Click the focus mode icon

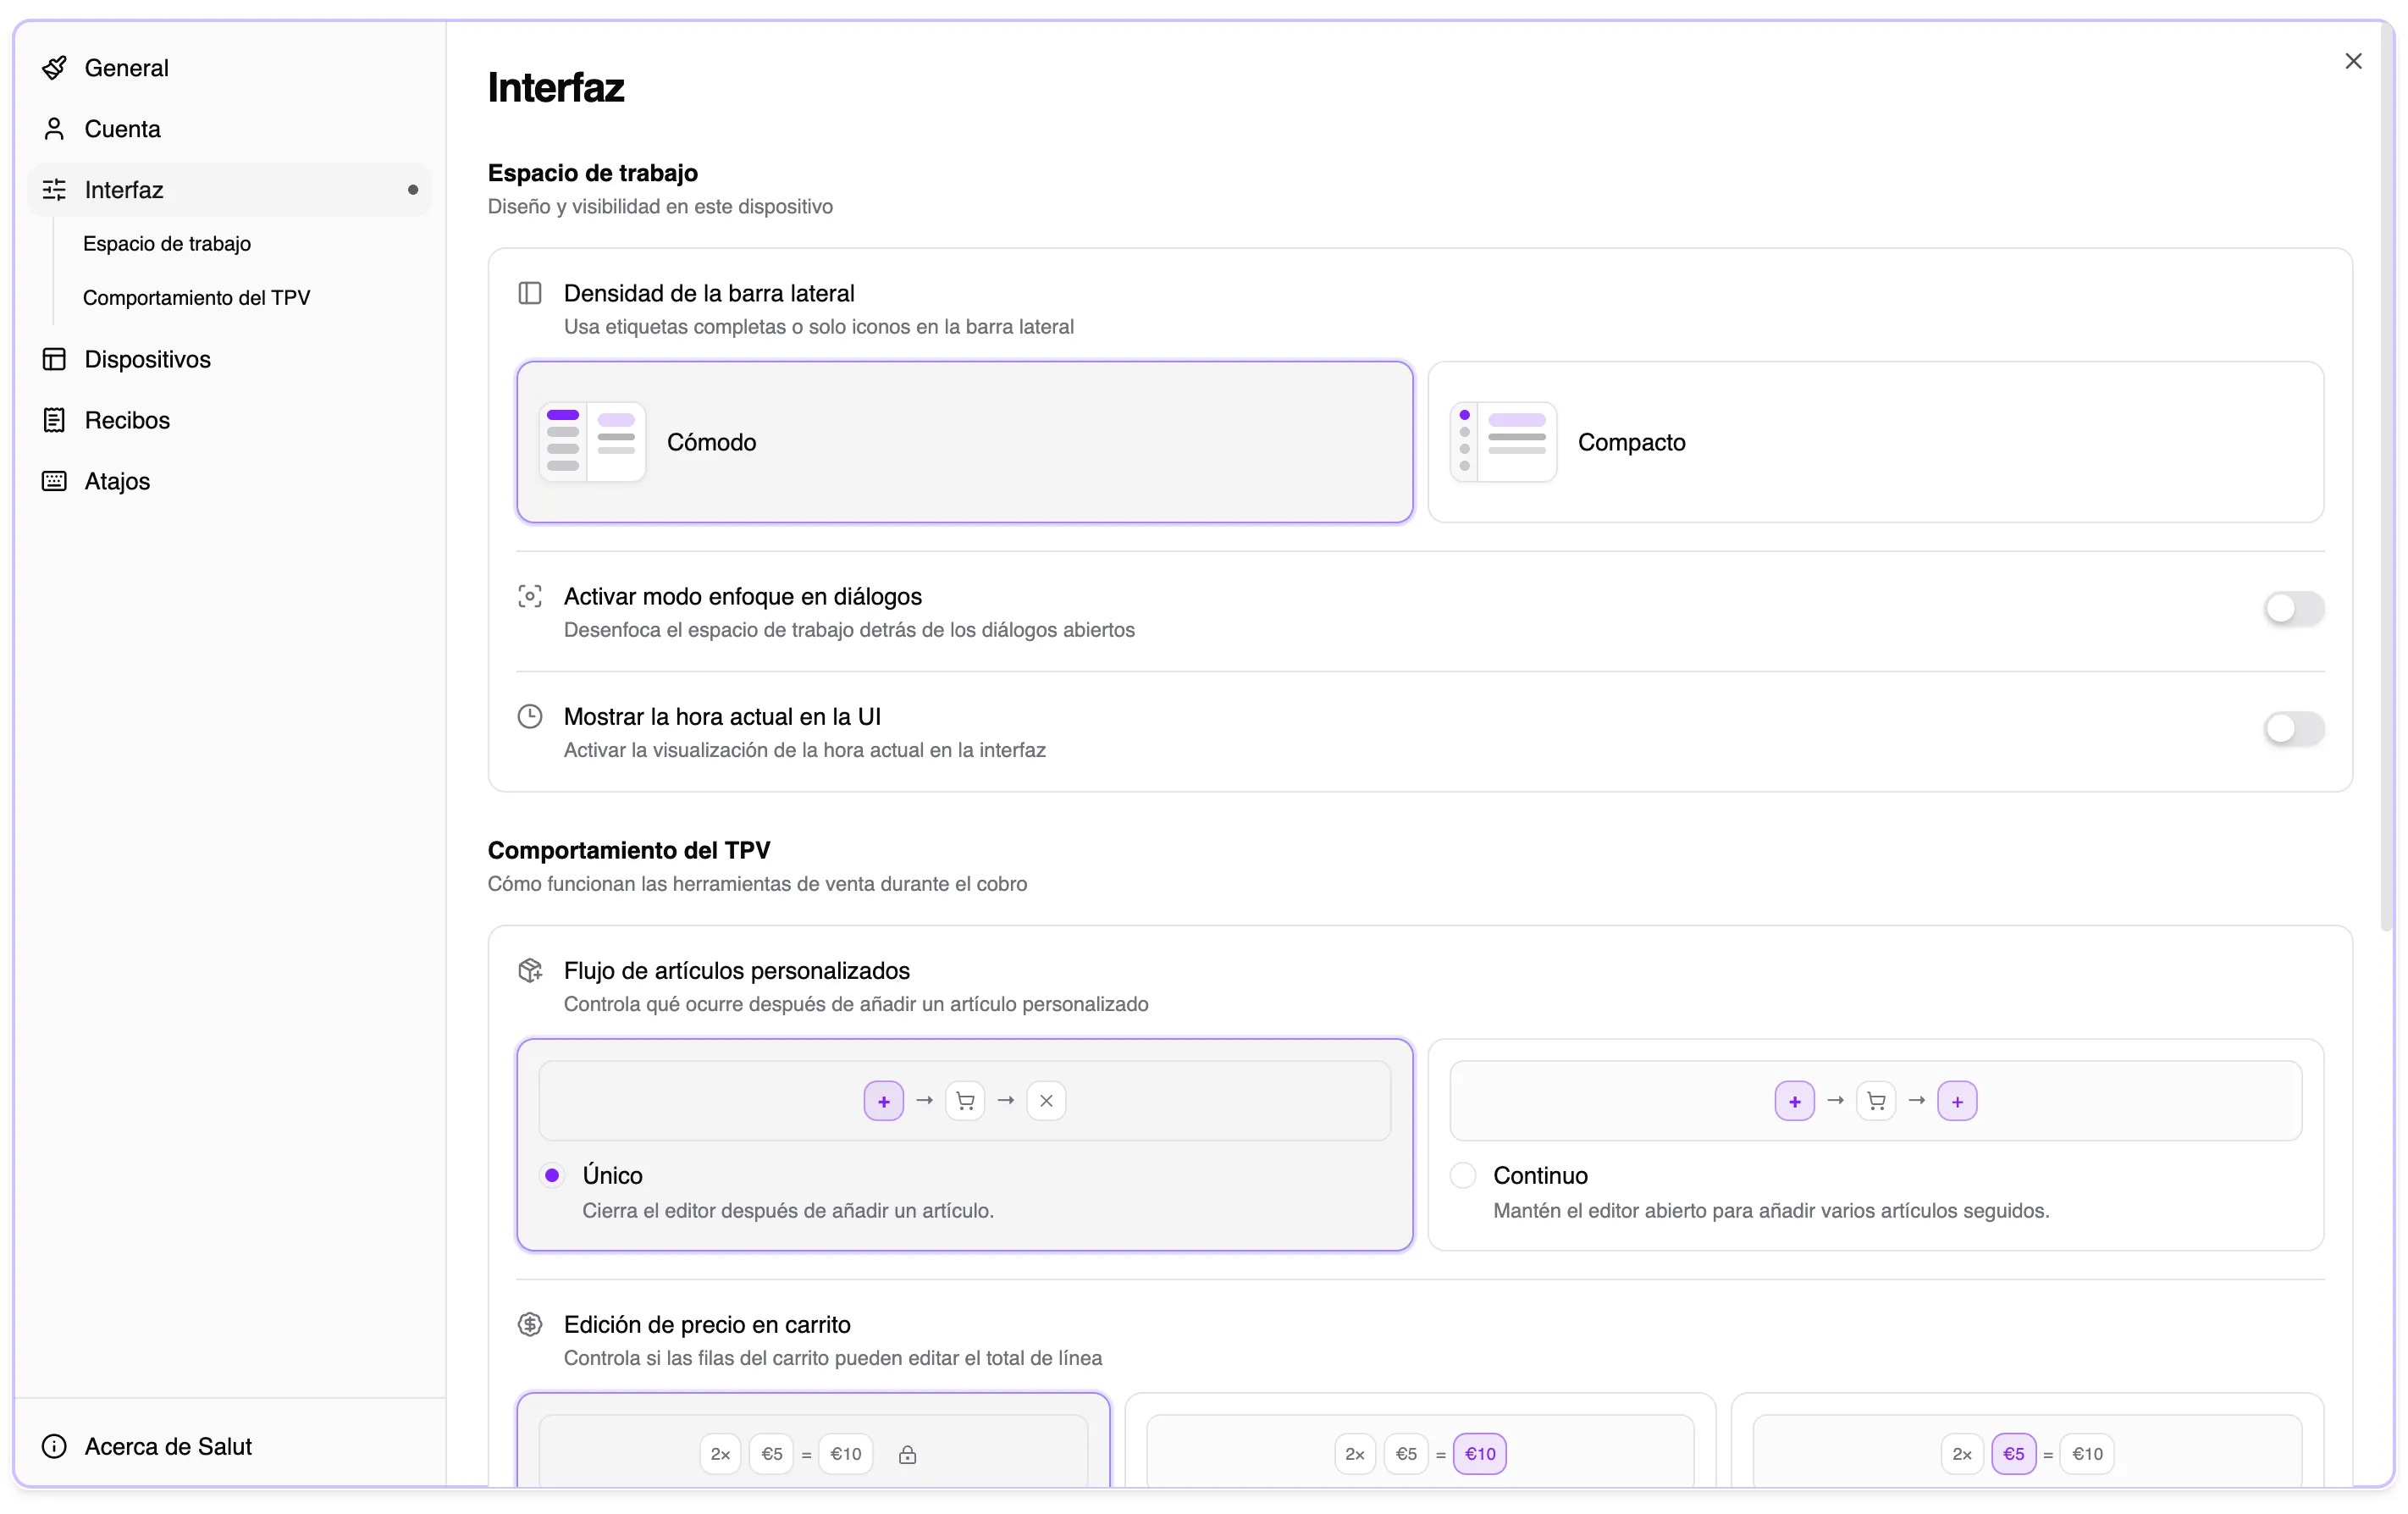(x=530, y=597)
